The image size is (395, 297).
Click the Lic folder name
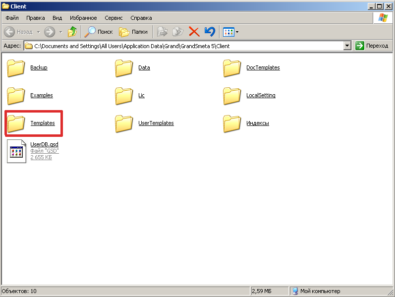point(141,95)
